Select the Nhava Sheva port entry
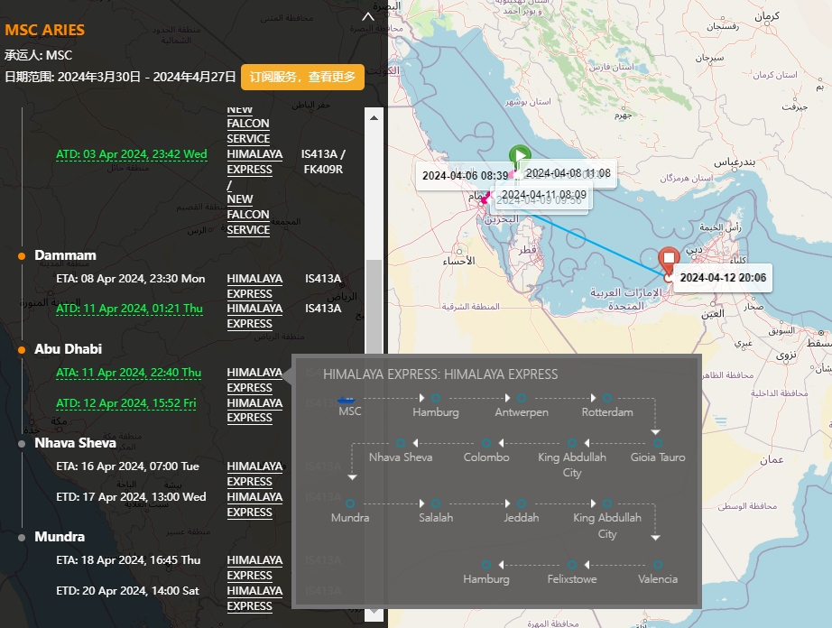 coord(75,443)
